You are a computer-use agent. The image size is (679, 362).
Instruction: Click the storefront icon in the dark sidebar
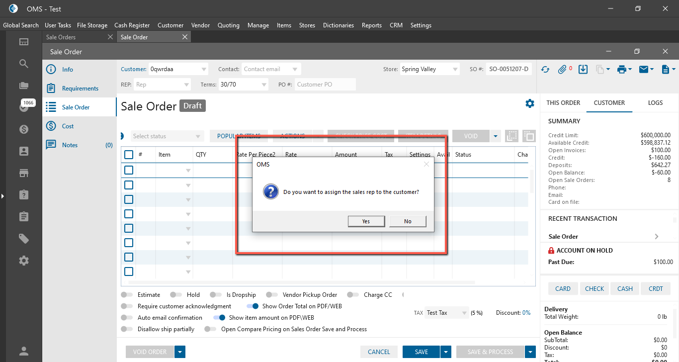23,173
